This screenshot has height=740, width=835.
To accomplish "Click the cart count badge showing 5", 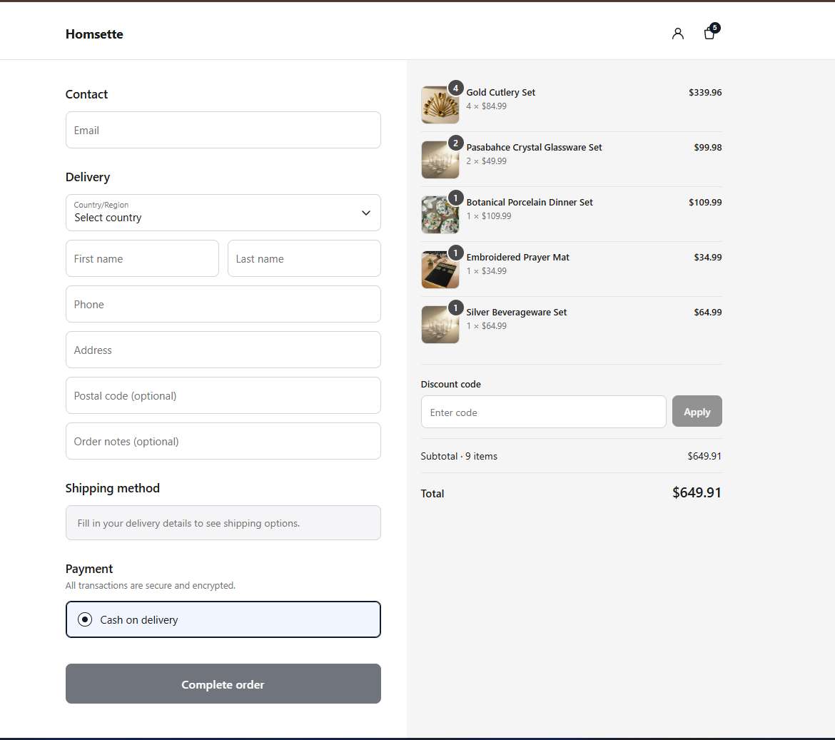I will pyautogui.click(x=715, y=28).
